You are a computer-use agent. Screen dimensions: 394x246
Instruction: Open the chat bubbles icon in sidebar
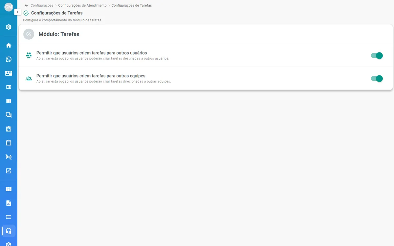pyautogui.click(x=9, y=115)
